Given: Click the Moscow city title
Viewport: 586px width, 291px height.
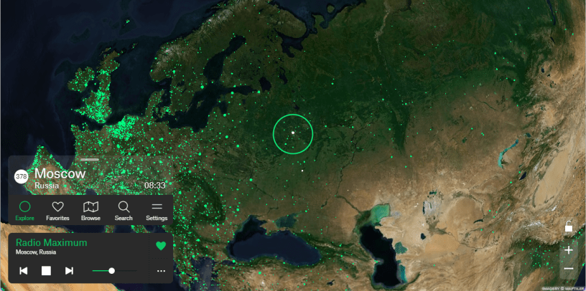Looking at the screenshot, I should click(60, 173).
